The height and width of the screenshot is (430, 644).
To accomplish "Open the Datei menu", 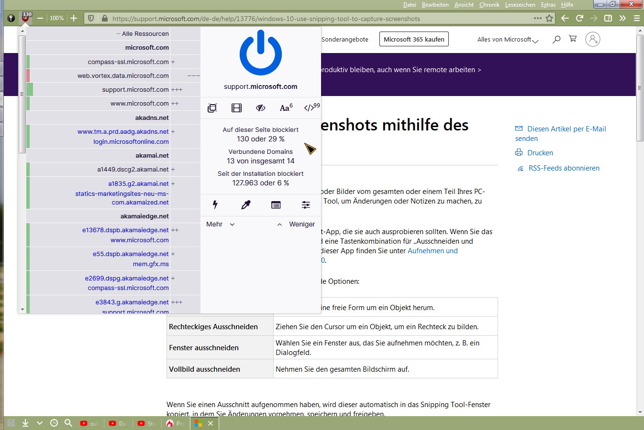I will [x=410, y=5].
